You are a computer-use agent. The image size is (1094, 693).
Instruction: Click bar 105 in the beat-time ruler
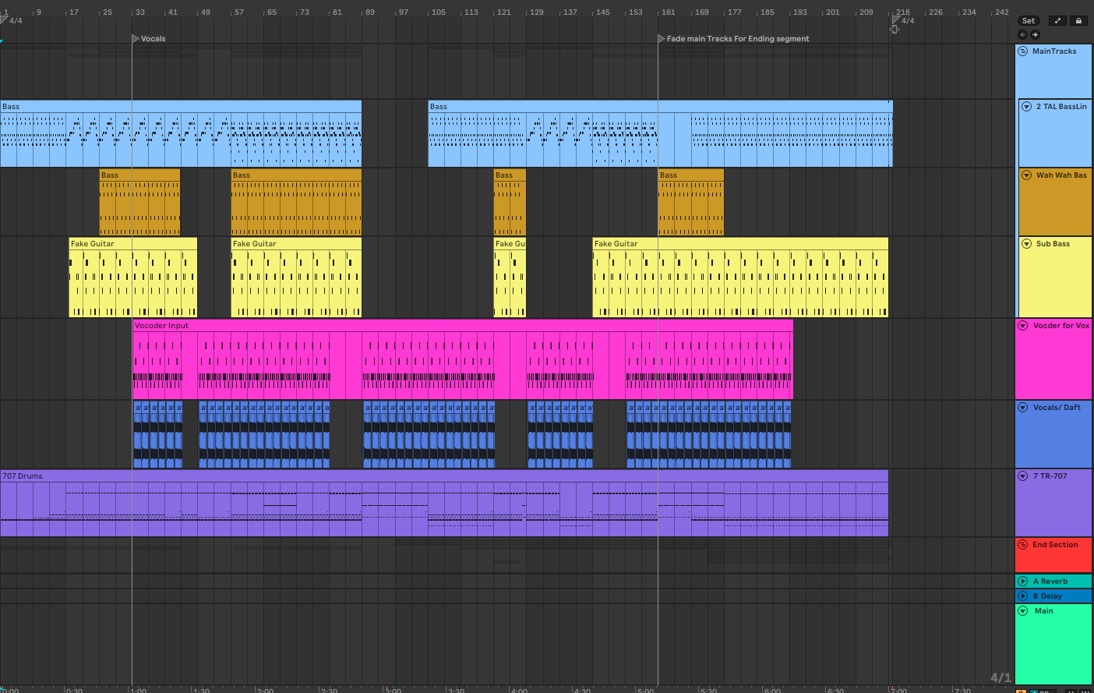click(x=439, y=12)
